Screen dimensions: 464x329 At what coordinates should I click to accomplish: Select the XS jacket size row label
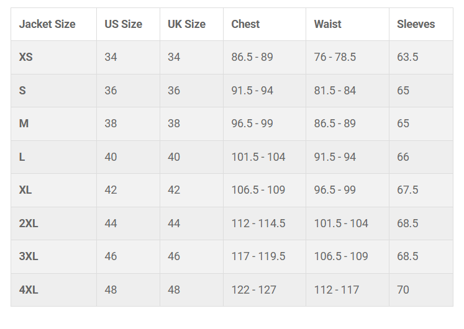point(26,57)
